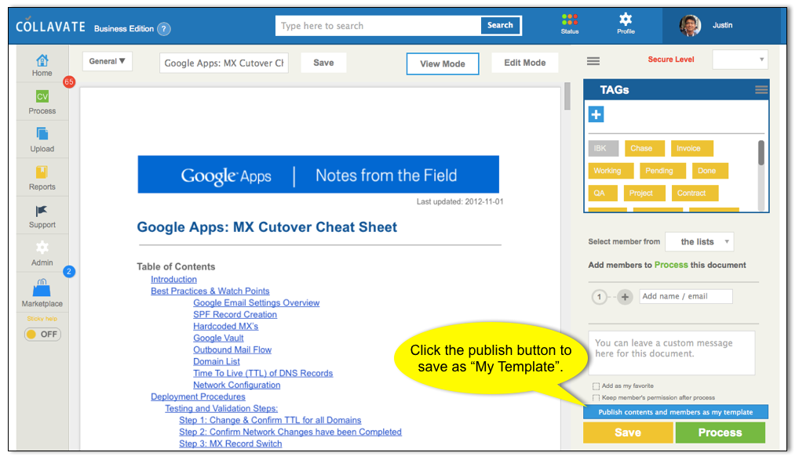Viewport: 799px width, 467px height.
Task: Select the Invoice tag
Action: (692, 149)
